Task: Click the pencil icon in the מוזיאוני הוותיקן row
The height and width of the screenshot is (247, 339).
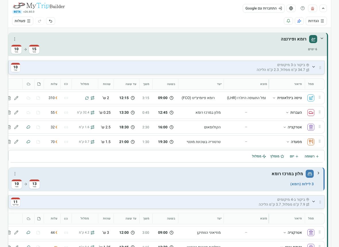Action: point(16,233)
